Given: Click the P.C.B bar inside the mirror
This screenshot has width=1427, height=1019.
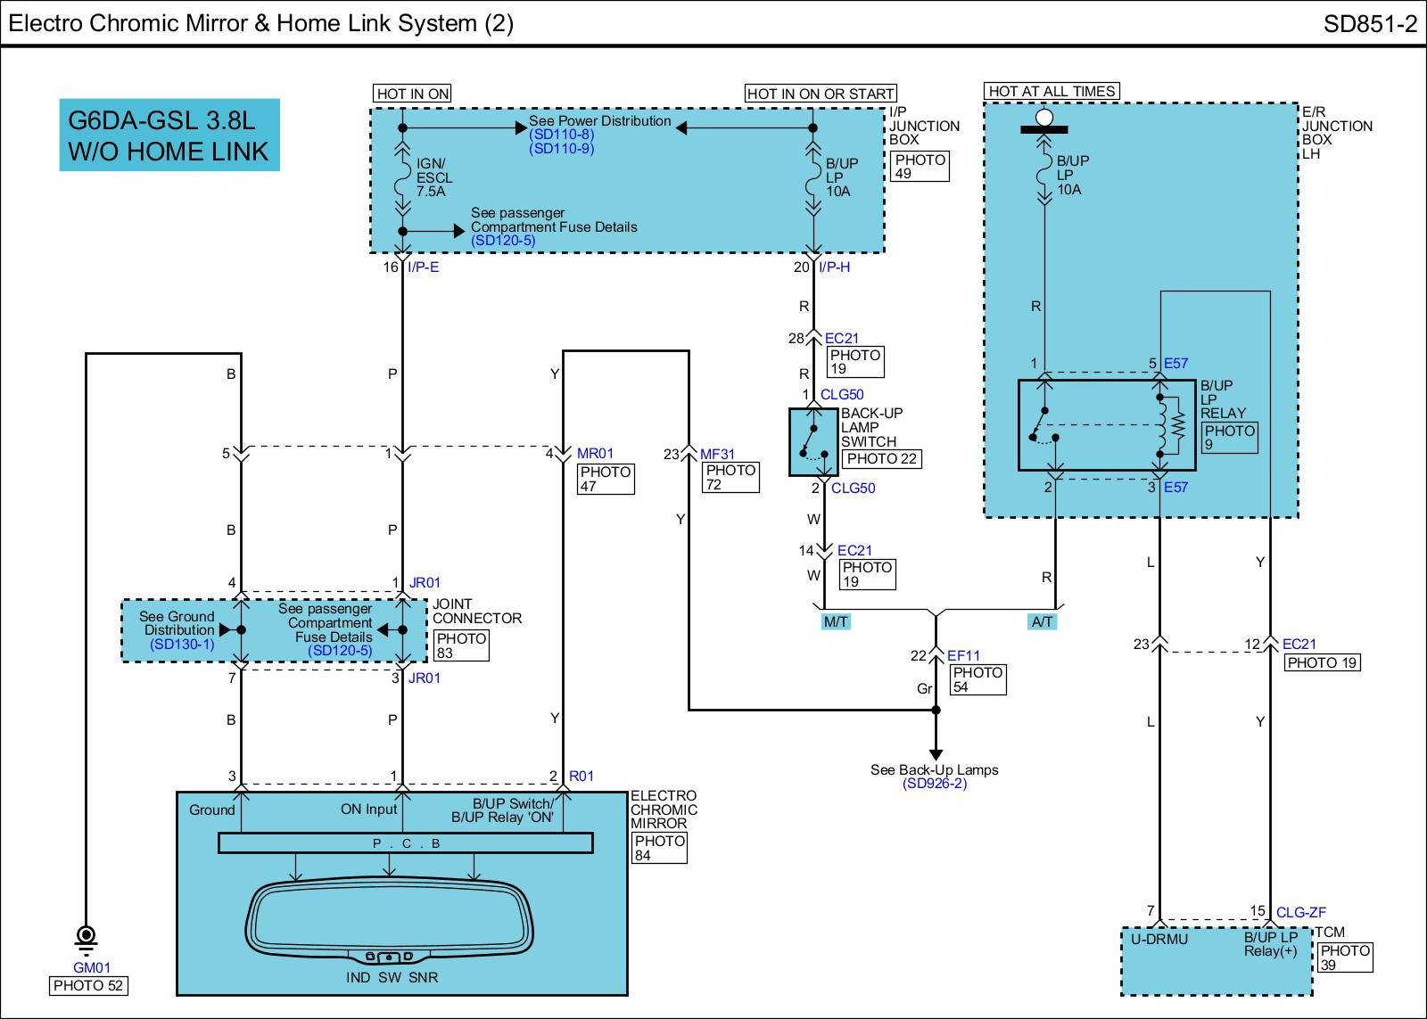Looking at the screenshot, I should coord(406,842).
